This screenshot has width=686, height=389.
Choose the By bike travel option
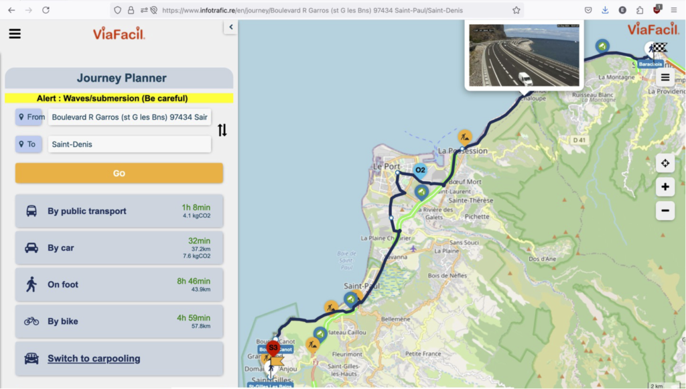coord(119,321)
